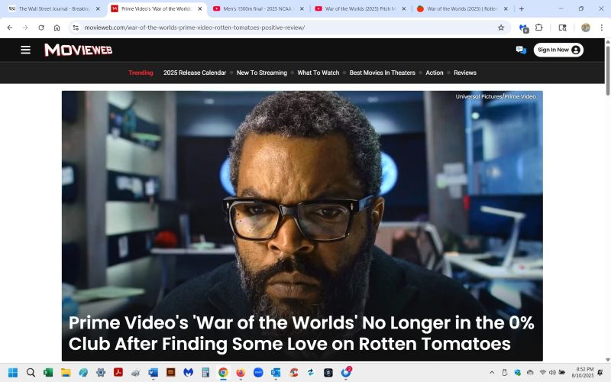Open the Google Lens search icon
Screen dimensions: 611x382
pyautogui.click(x=562, y=28)
